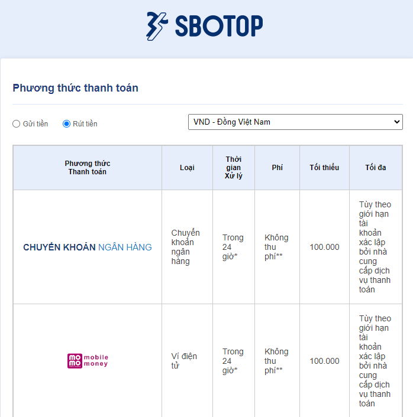Click the MoMo mobile money logo
Image resolution: width=413 pixels, height=417 pixels.
point(88,361)
